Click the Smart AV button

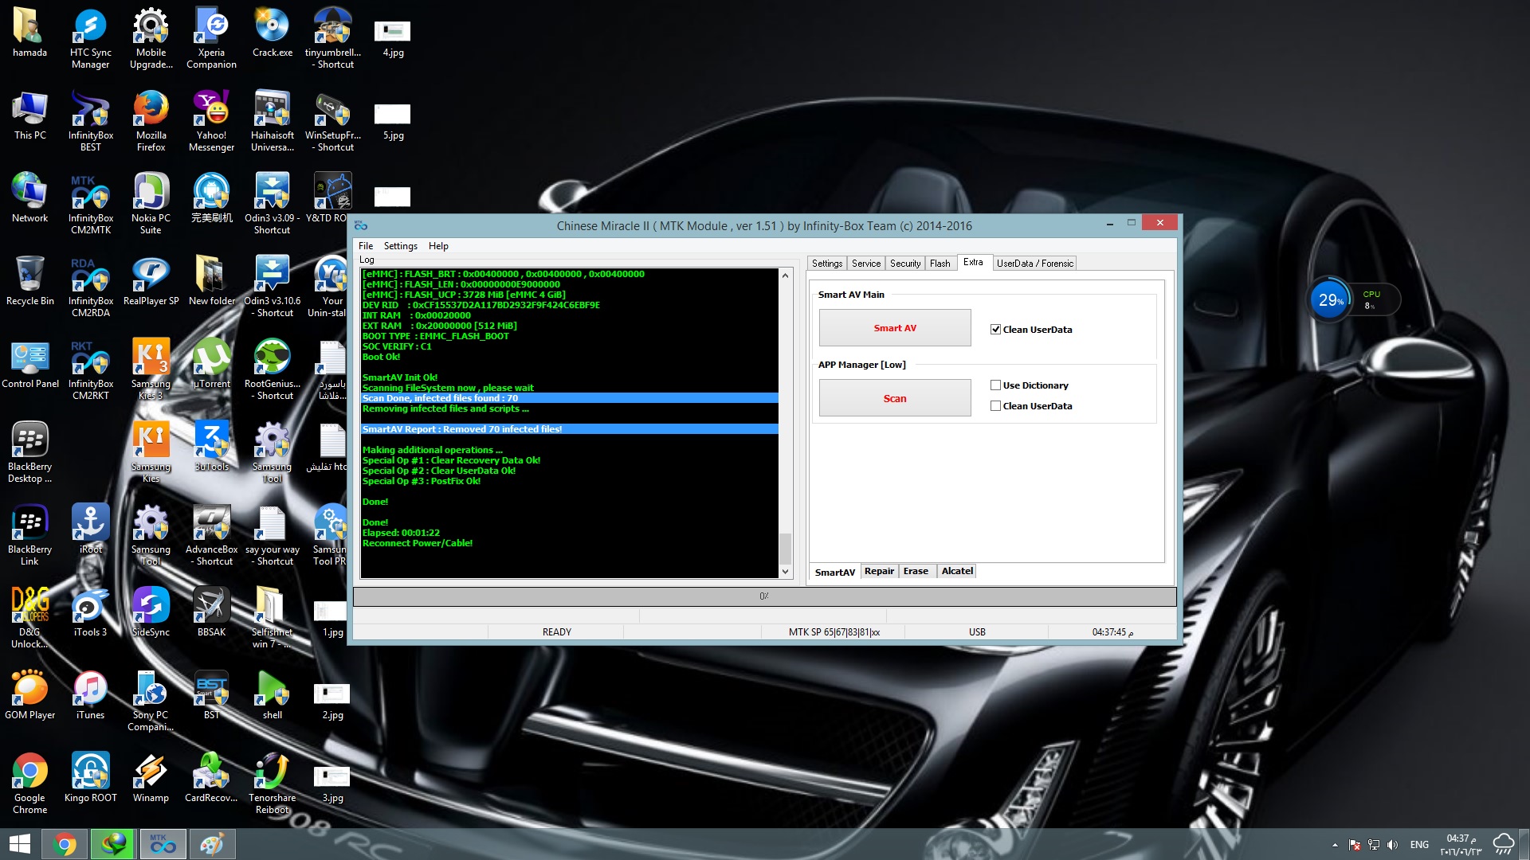click(895, 328)
